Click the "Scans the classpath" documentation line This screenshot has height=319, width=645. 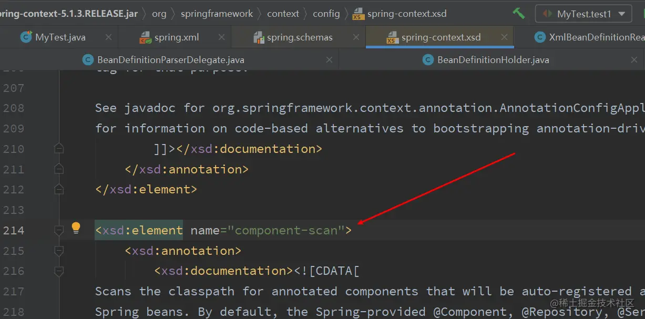point(370,291)
